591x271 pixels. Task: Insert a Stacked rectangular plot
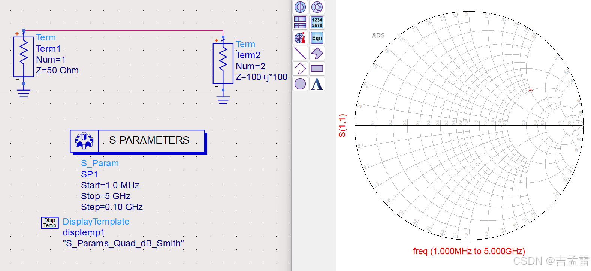click(300, 22)
